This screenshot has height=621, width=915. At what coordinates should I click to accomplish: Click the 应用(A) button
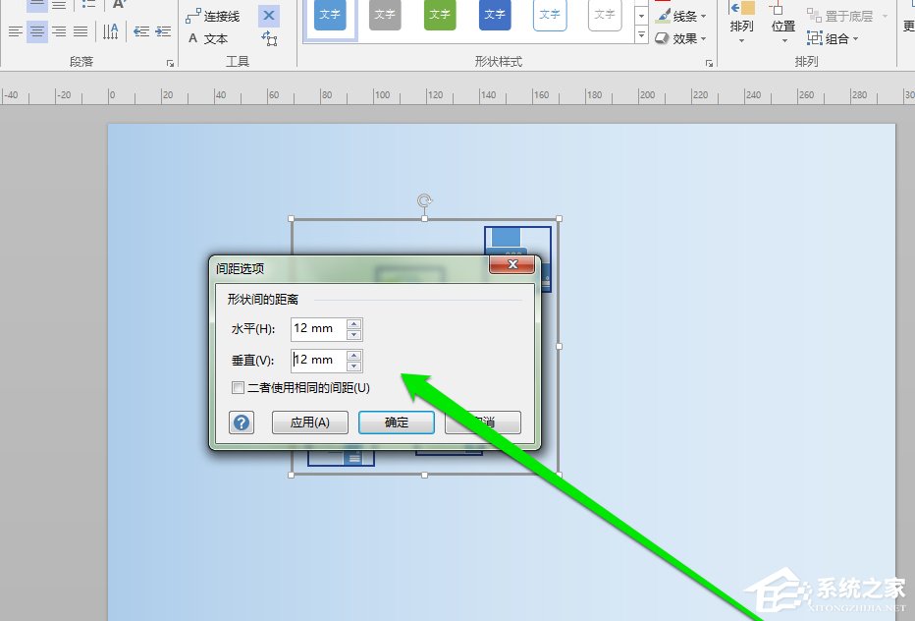click(x=309, y=423)
